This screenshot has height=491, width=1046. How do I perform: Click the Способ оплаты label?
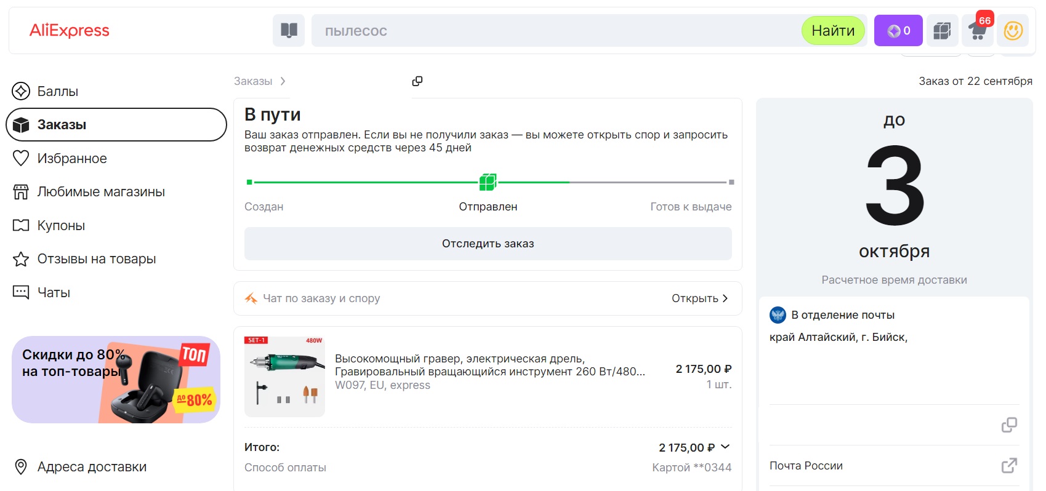click(285, 468)
